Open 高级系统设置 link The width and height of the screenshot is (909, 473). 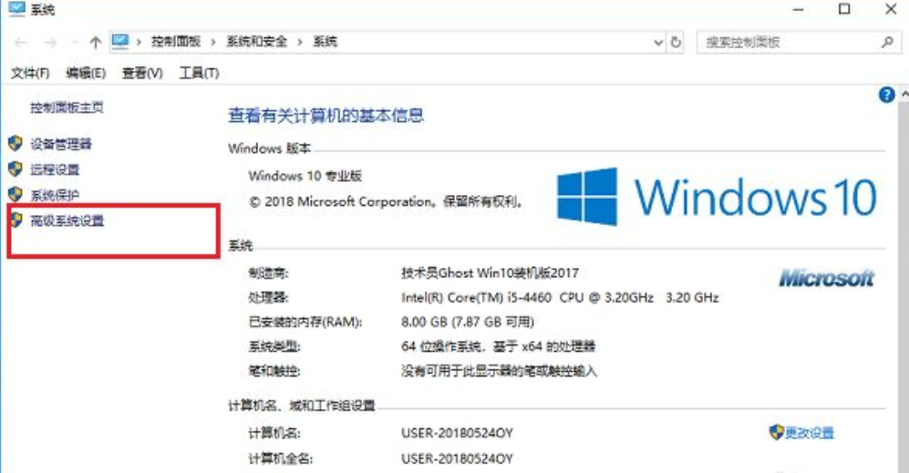(67, 221)
